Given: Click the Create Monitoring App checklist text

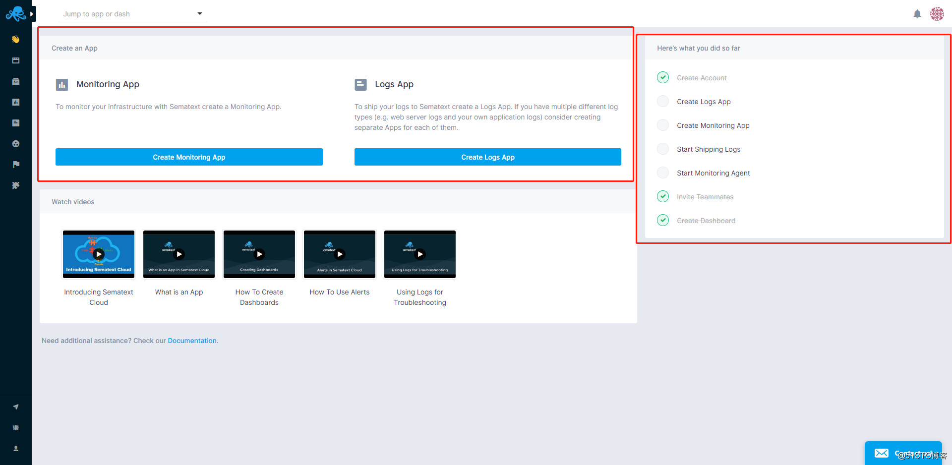Looking at the screenshot, I should tap(713, 125).
